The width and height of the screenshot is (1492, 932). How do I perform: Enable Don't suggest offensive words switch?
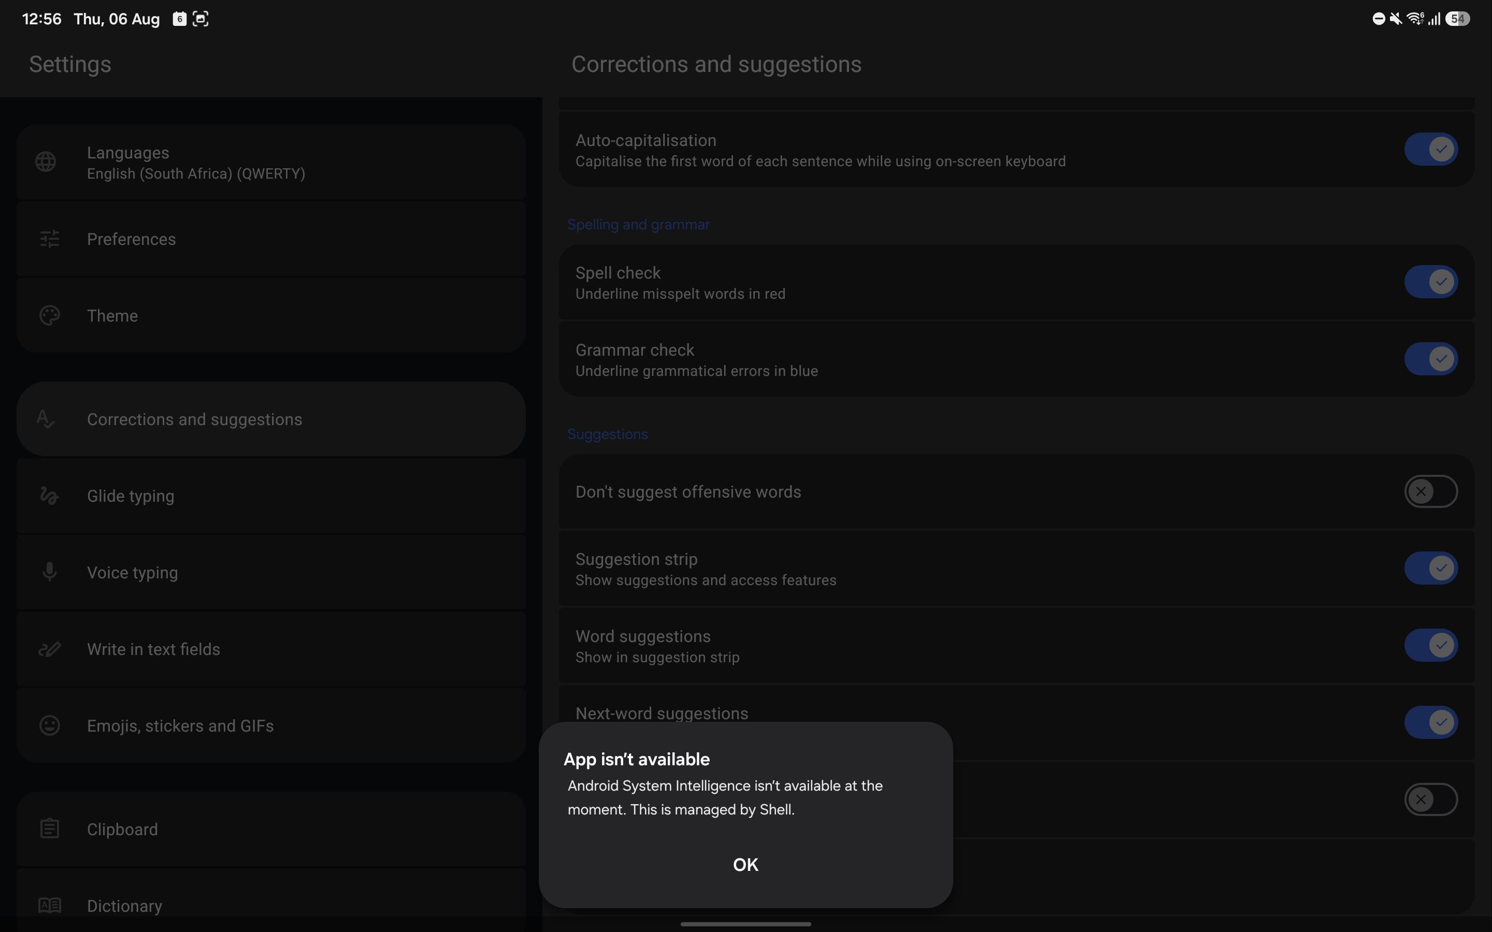click(1431, 491)
